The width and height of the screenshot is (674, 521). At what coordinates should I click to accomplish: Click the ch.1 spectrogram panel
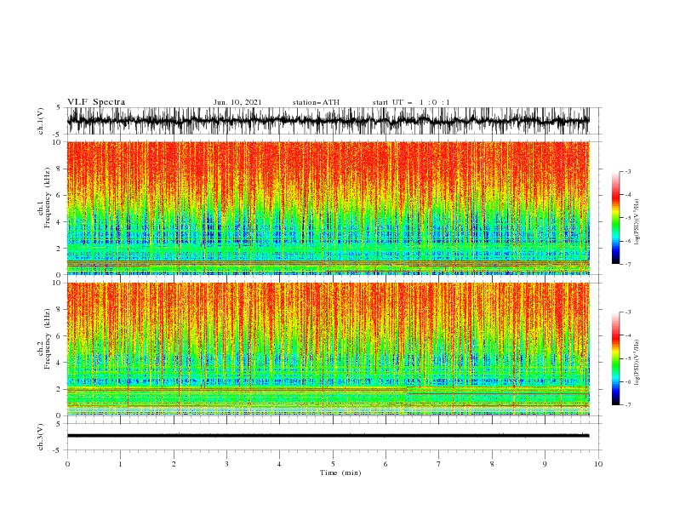pos(328,208)
